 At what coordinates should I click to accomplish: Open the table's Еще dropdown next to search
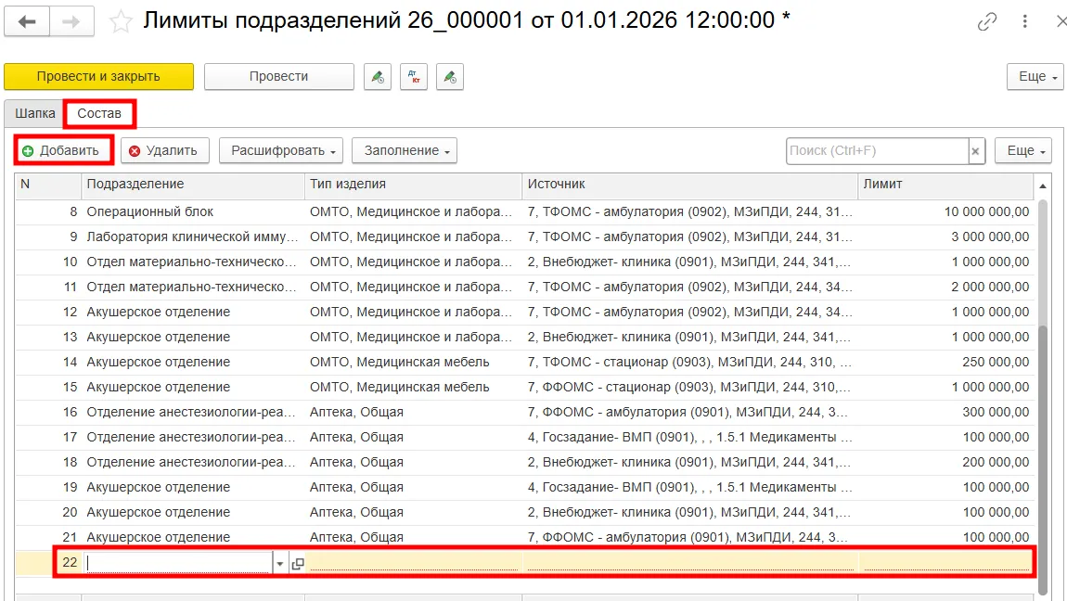coord(1022,150)
